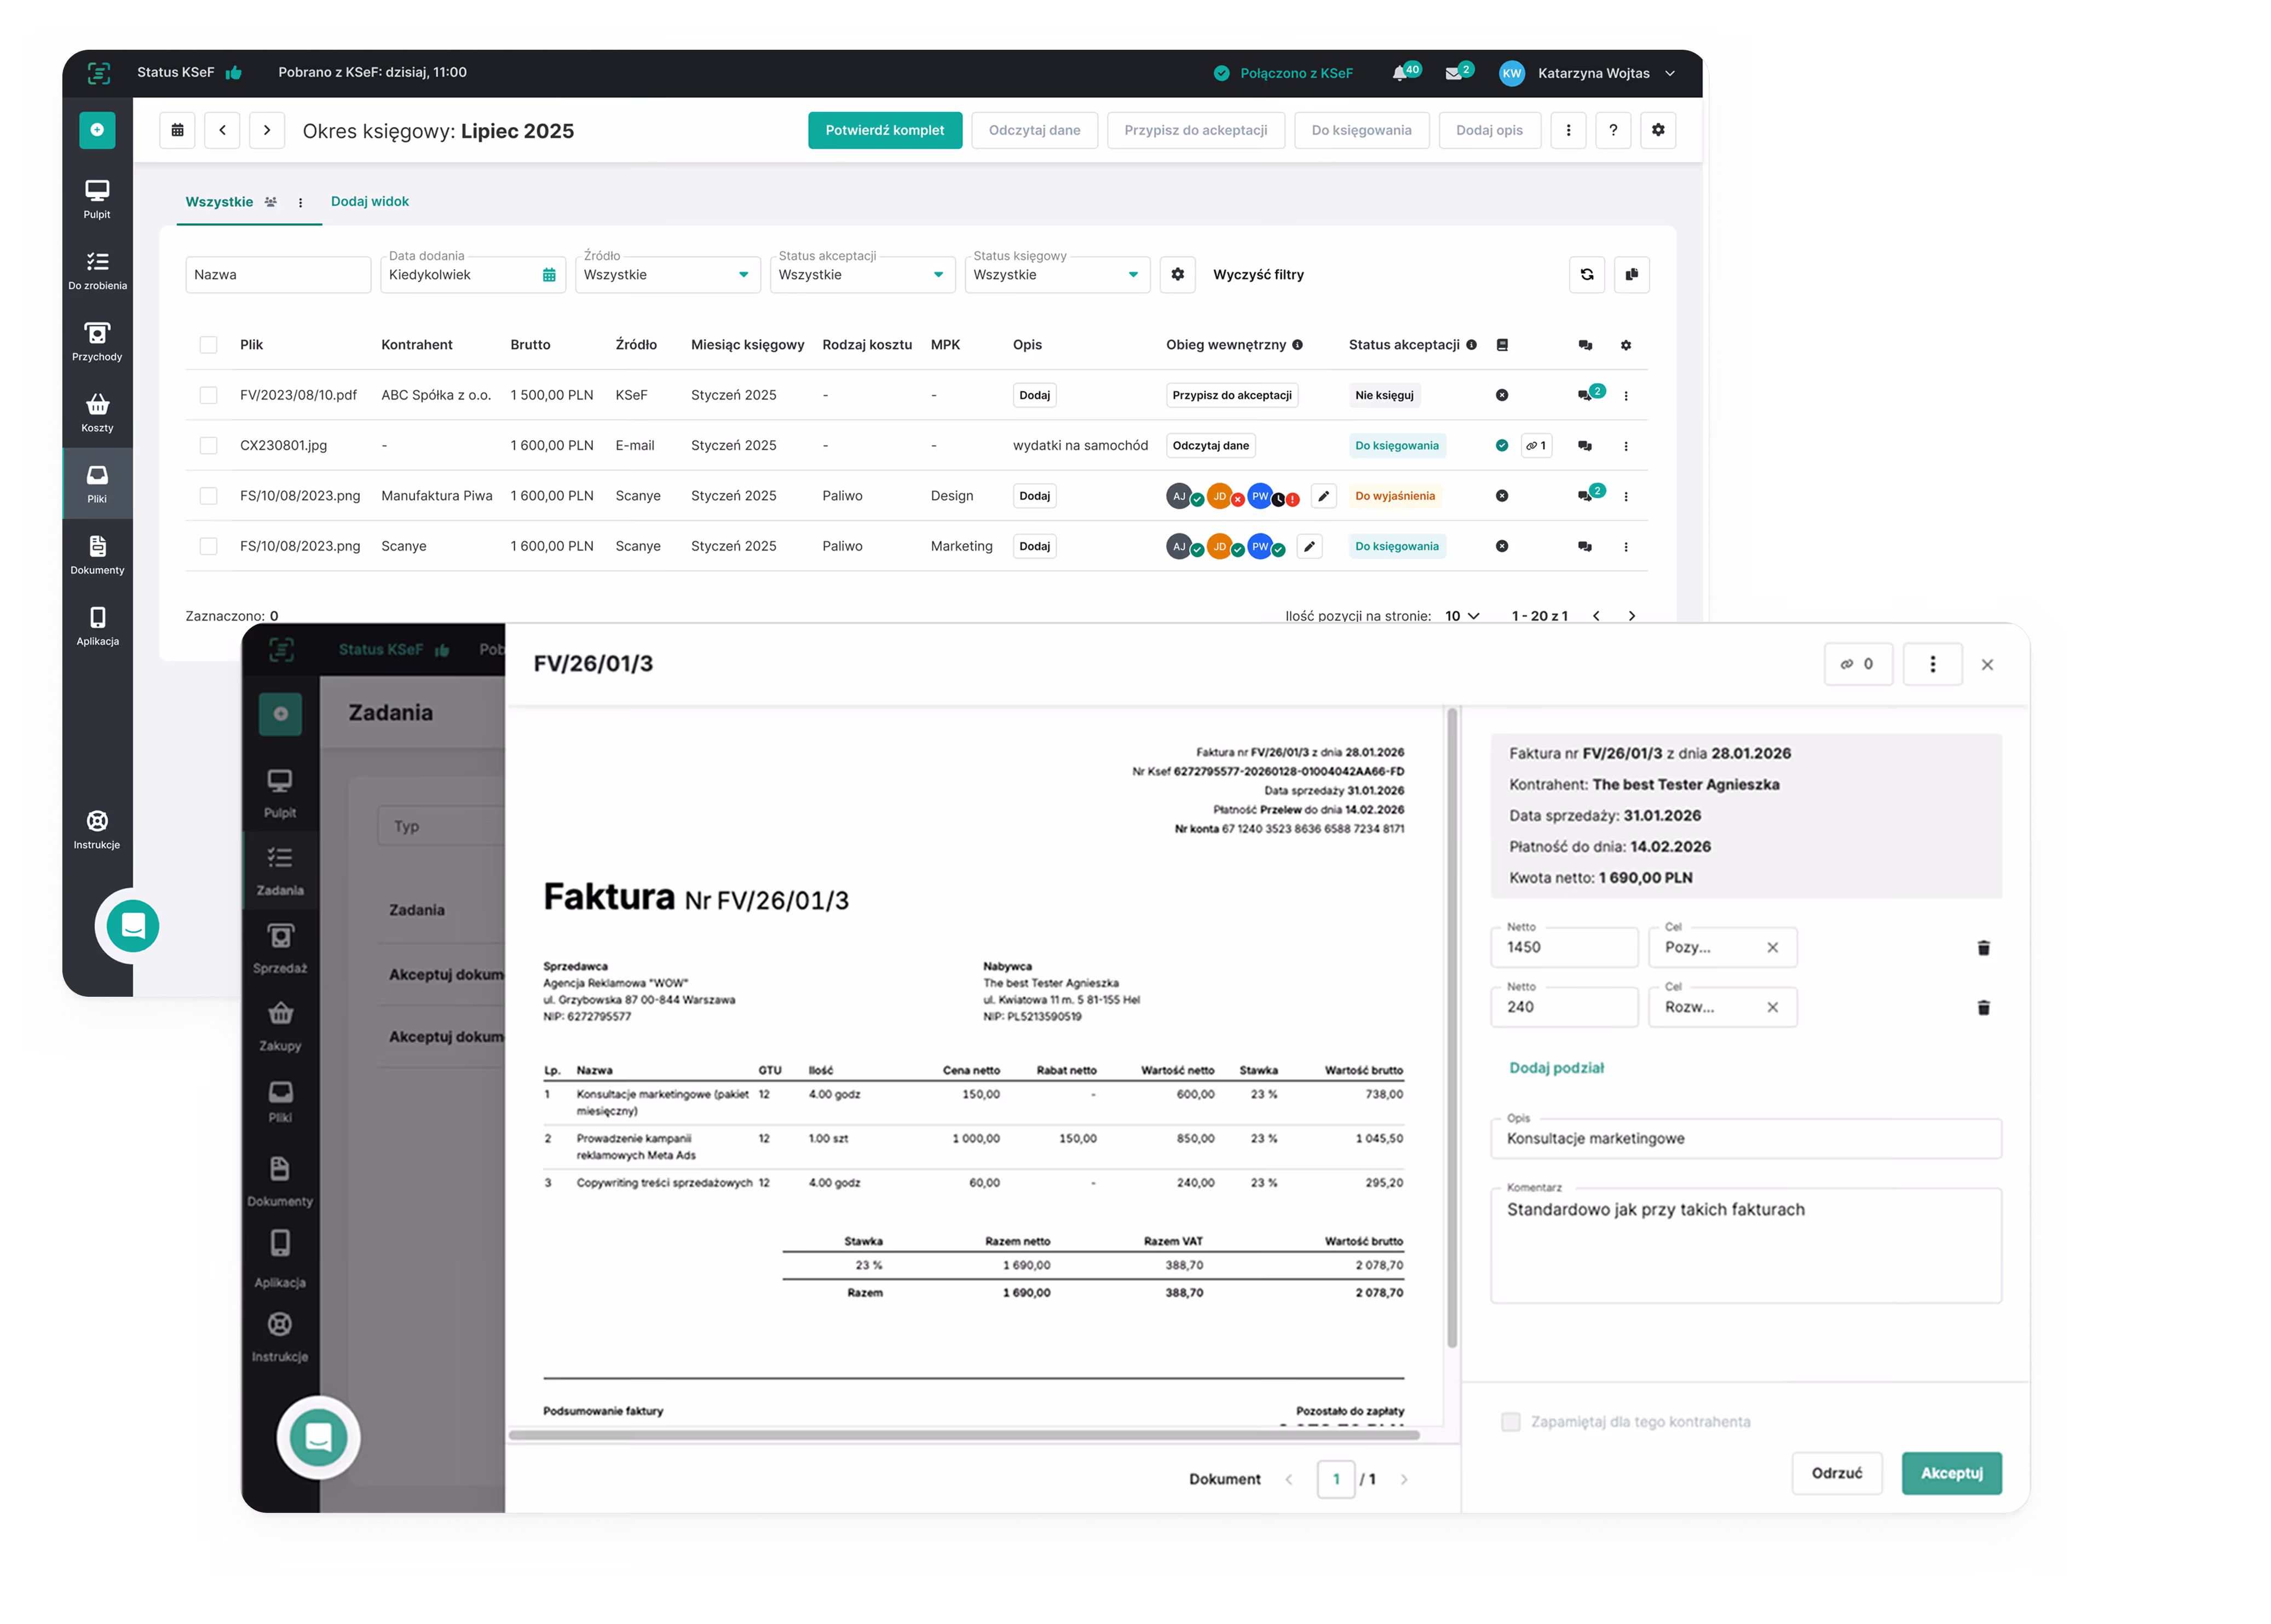Viewport: 2271px width, 1624px height.
Task: Click the Dodaj podział link
Action: click(1556, 1067)
